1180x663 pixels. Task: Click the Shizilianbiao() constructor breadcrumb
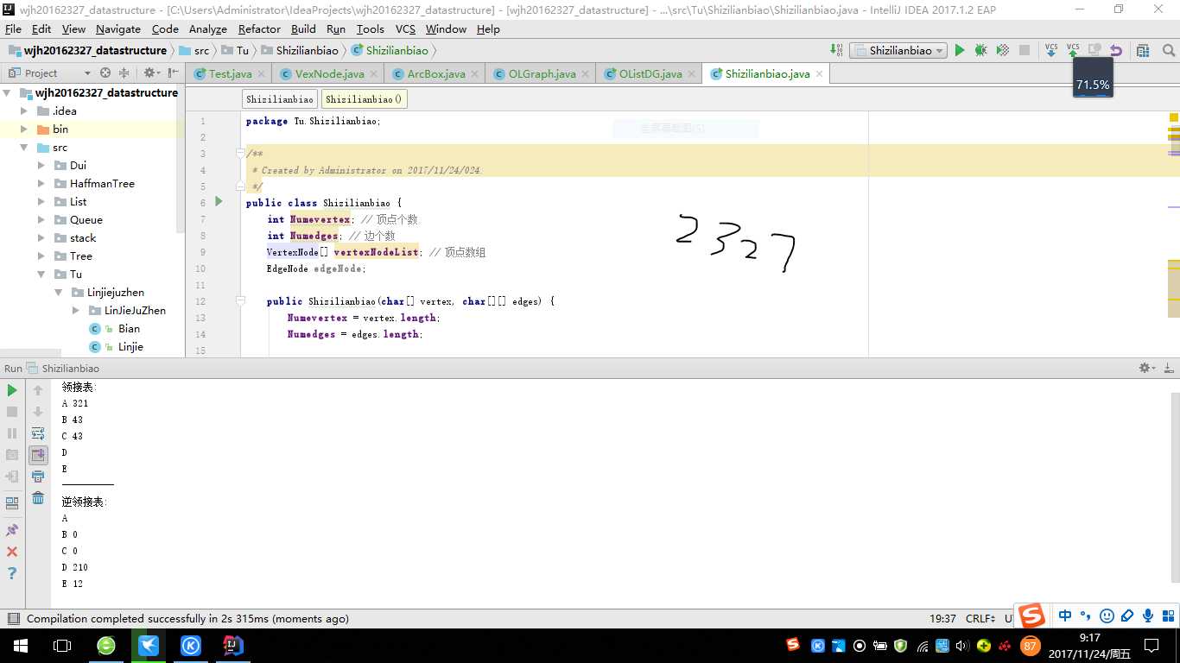[x=364, y=99]
